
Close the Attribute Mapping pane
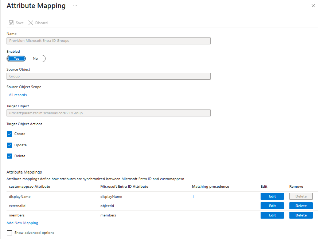pyautogui.click(x=313, y=6)
